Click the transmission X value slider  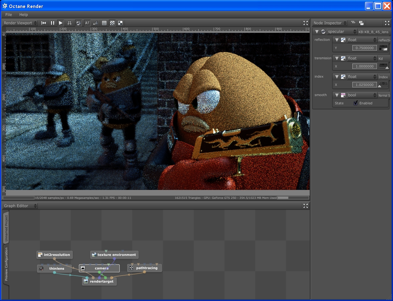pos(383,66)
